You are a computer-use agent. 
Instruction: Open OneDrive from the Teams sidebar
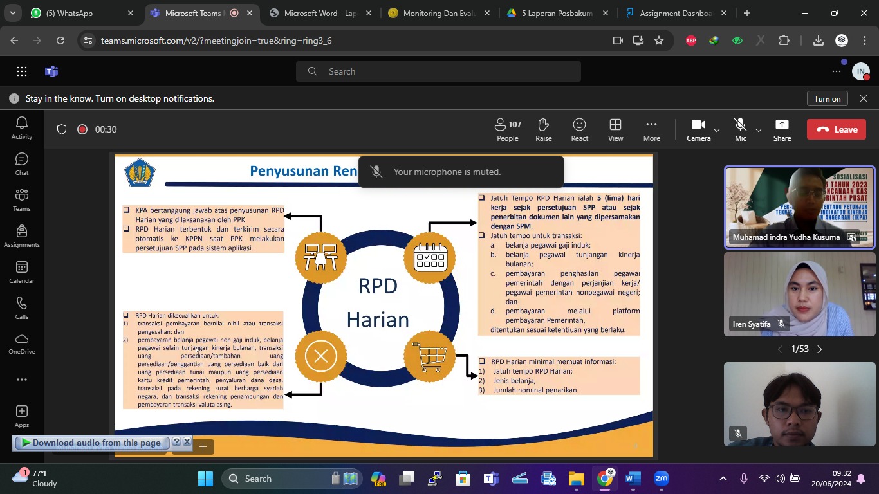click(22, 344)
